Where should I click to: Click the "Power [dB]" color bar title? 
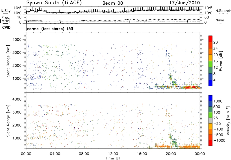click(x=220, y=61)
